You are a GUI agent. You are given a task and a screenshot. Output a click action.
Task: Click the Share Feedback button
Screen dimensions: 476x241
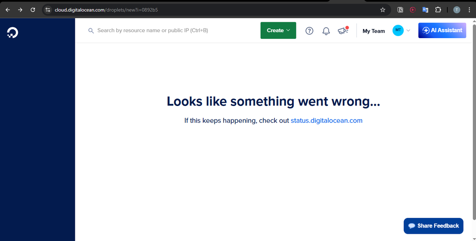click(x=433, y=226)
